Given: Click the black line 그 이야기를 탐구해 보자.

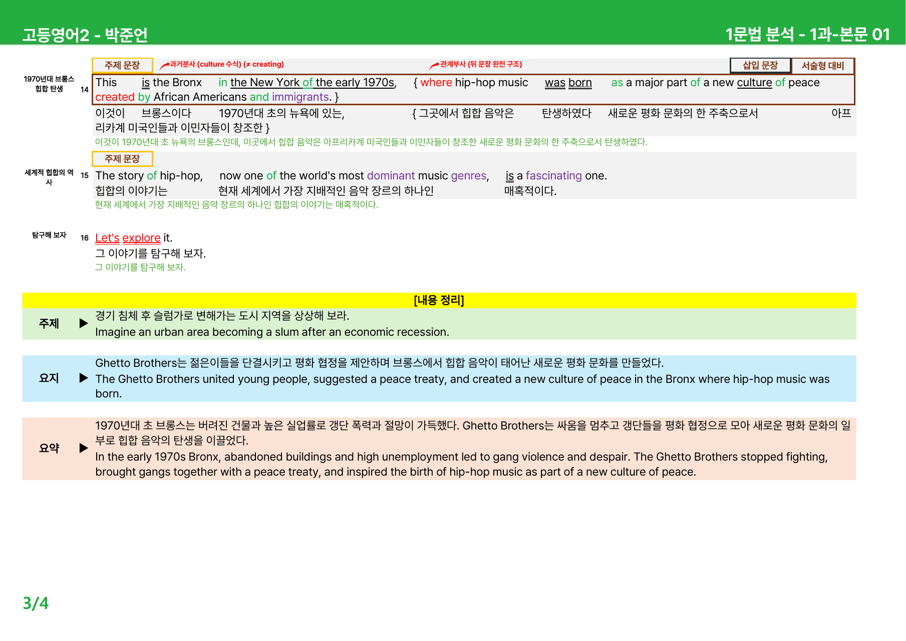Looking at the screenshot, I should (x=150, y=254).
